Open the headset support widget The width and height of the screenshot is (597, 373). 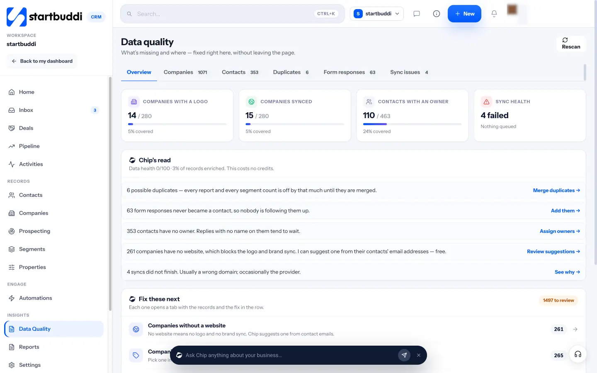578,354
